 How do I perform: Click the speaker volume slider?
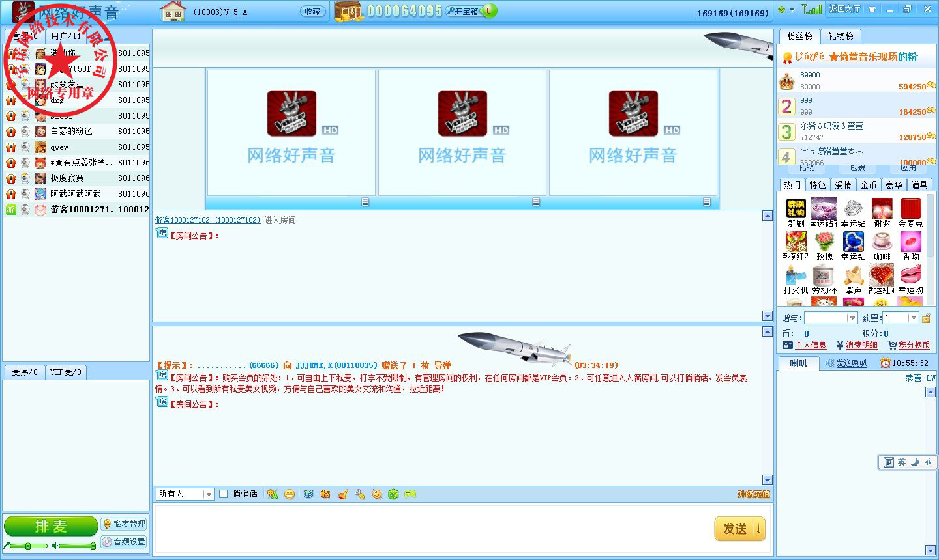click(77, 546)
